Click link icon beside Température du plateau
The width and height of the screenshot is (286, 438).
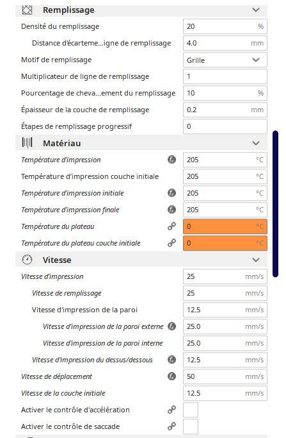[171, 226]
